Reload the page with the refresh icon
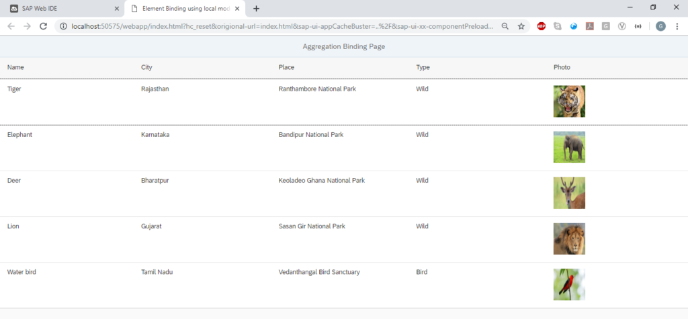688x319 pixels. 44,26
